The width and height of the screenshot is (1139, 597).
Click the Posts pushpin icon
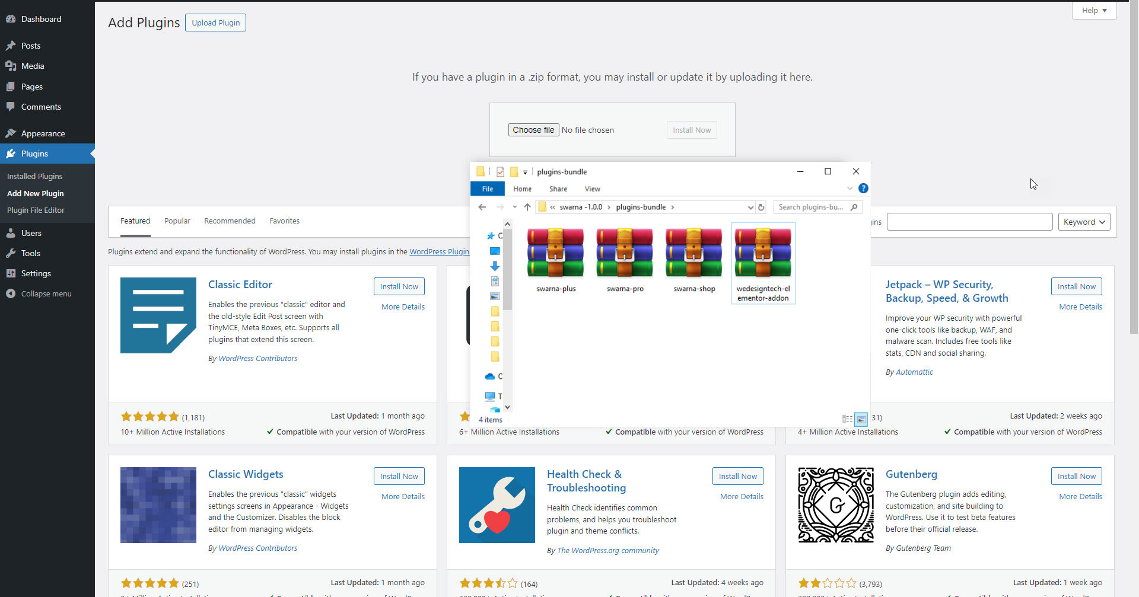(11, 46)
